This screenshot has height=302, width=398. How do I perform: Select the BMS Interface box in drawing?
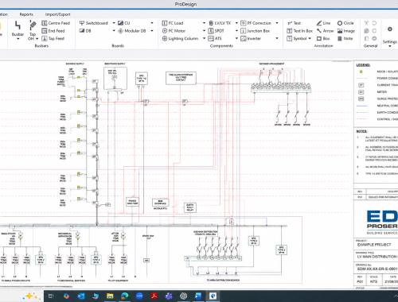[160, 203]
